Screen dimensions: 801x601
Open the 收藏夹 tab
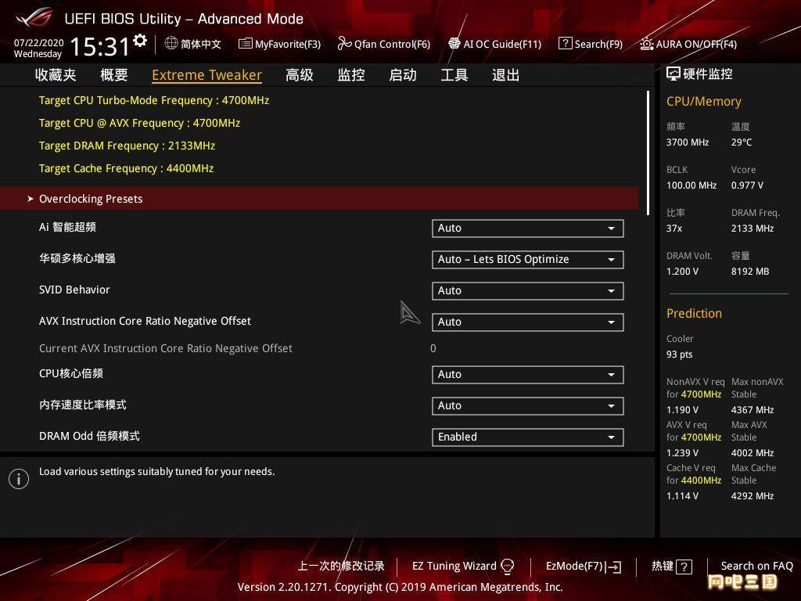point(56,75)
